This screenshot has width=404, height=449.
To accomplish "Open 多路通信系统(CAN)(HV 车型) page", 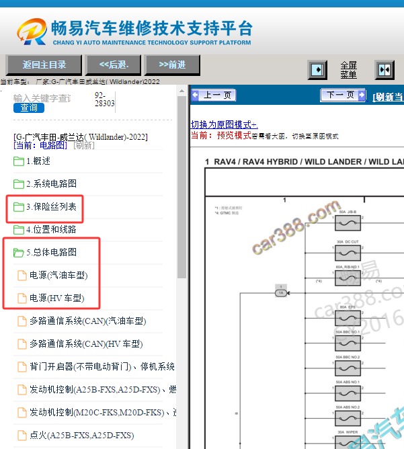I will (x=86, y=343).
